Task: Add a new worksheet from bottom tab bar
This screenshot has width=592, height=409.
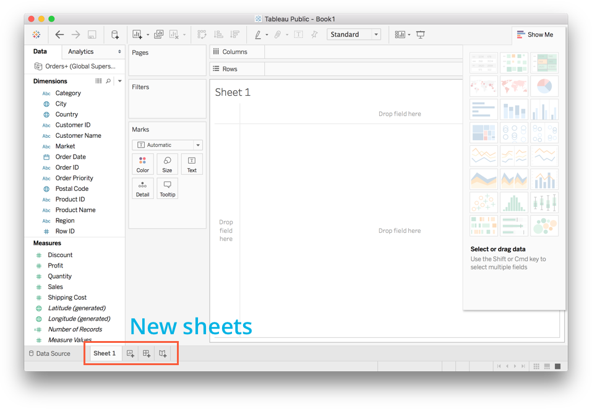Action: 131,353
